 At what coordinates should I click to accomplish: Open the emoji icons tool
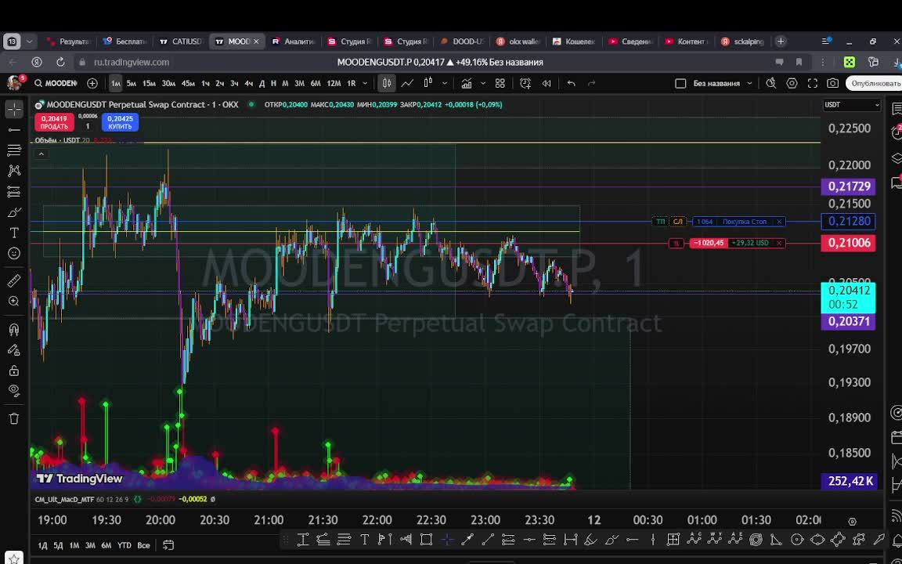click(14, 253)
